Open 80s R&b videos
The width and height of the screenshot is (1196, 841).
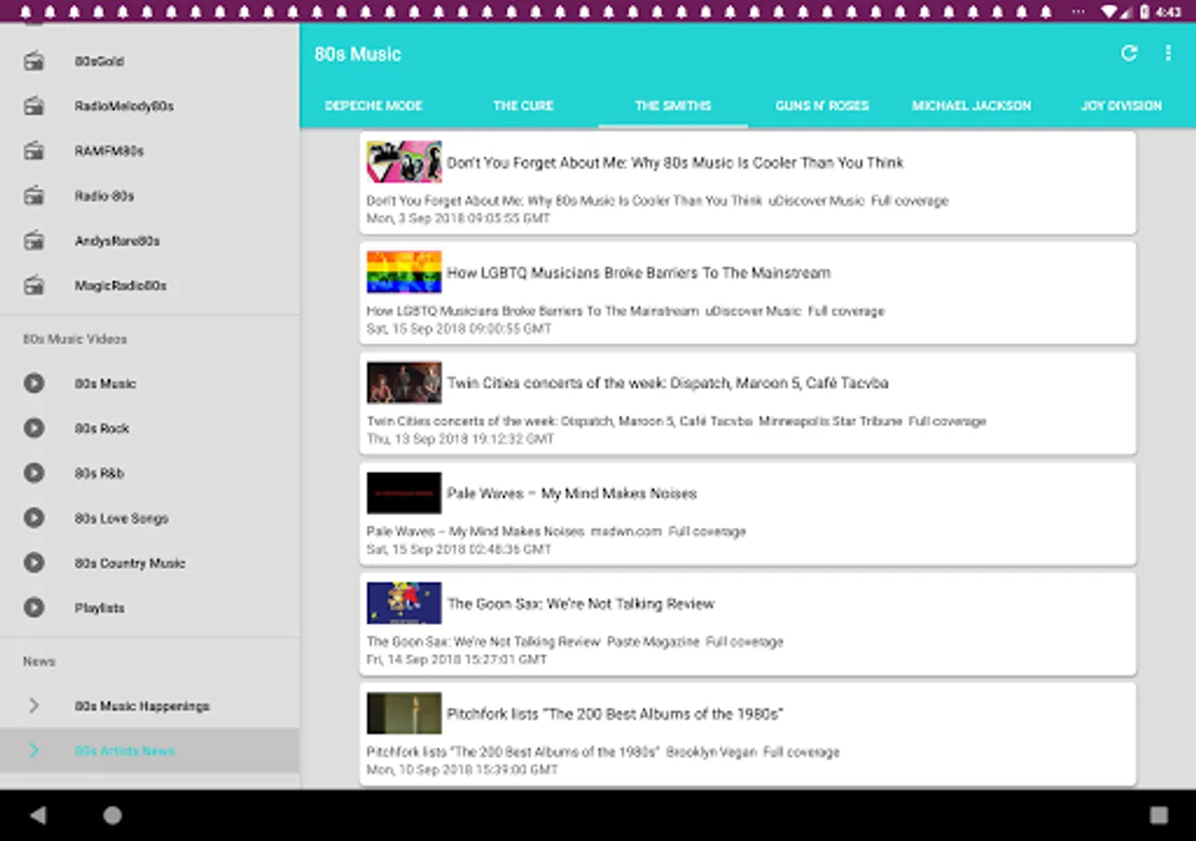pos(149,473)
